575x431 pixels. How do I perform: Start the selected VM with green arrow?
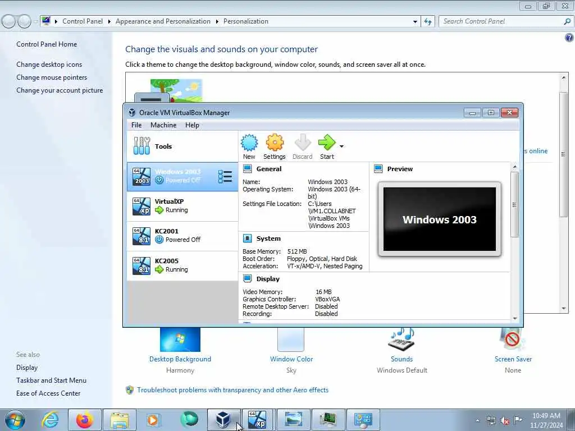tap(327, 143)
